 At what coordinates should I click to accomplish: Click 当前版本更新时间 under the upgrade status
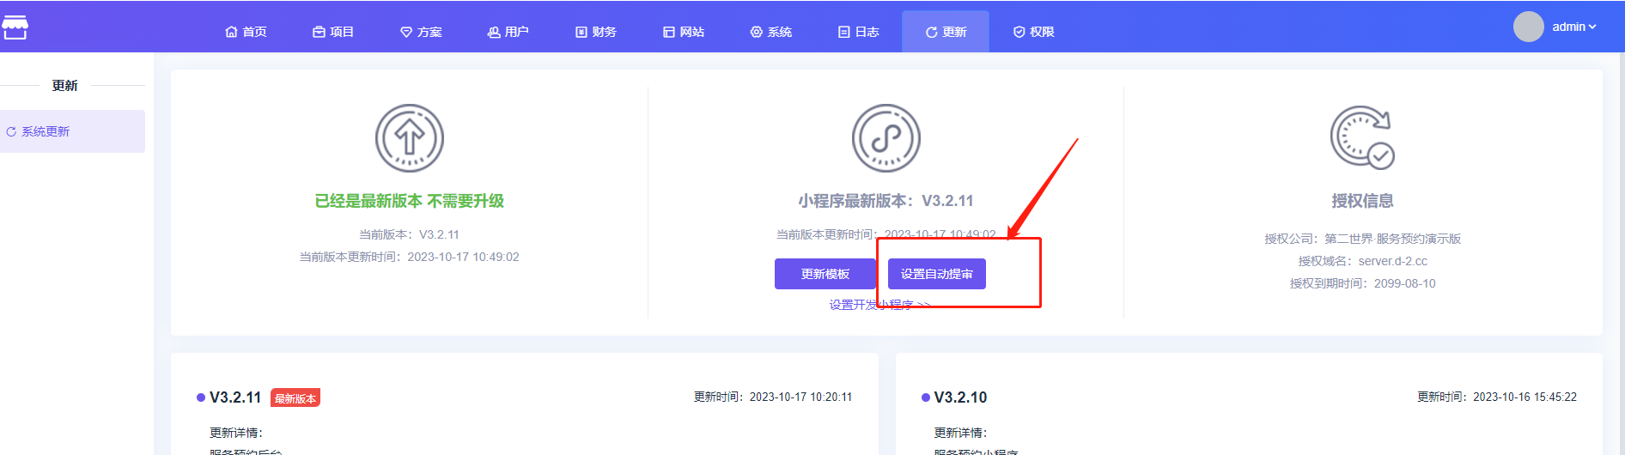coord(409,257)
